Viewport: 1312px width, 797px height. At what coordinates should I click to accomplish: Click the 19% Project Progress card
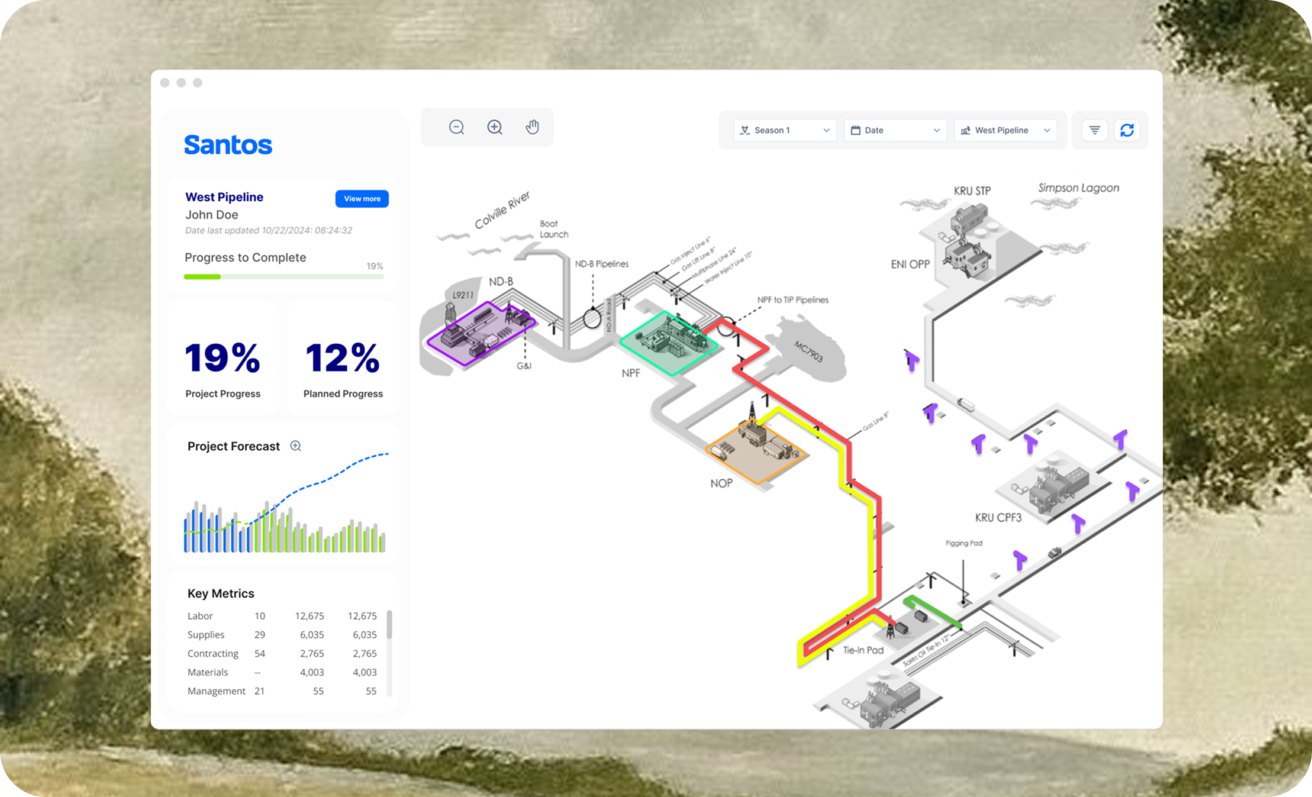pos(223,358)
